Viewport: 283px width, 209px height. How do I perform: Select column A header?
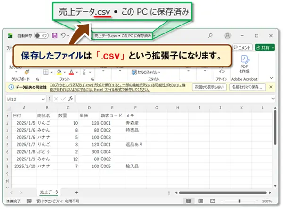click(24, 108)
